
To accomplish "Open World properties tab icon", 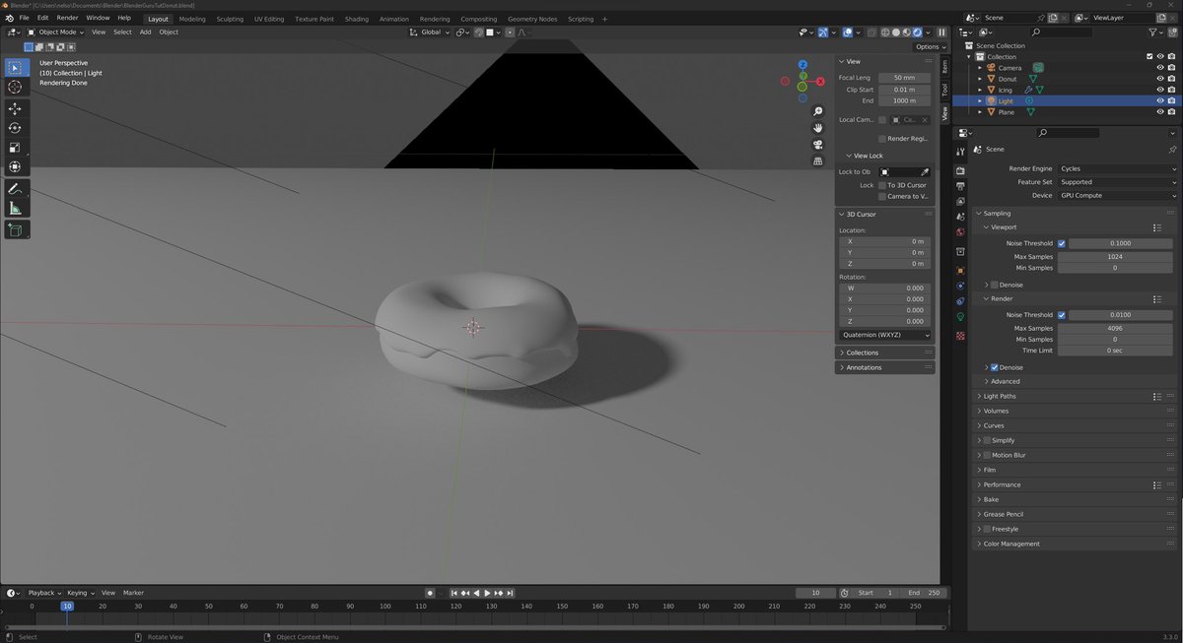I will click(x=960, y=232).
